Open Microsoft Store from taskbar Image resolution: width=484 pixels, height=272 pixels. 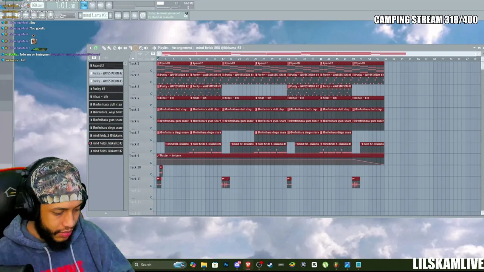point(215,265)
